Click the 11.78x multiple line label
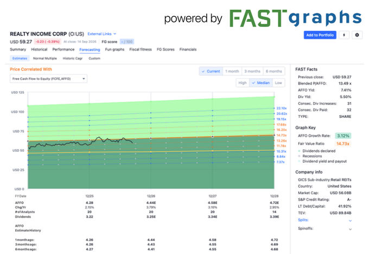Image resolution: width=369 pixels, height=254 pixels. point(282,146)
